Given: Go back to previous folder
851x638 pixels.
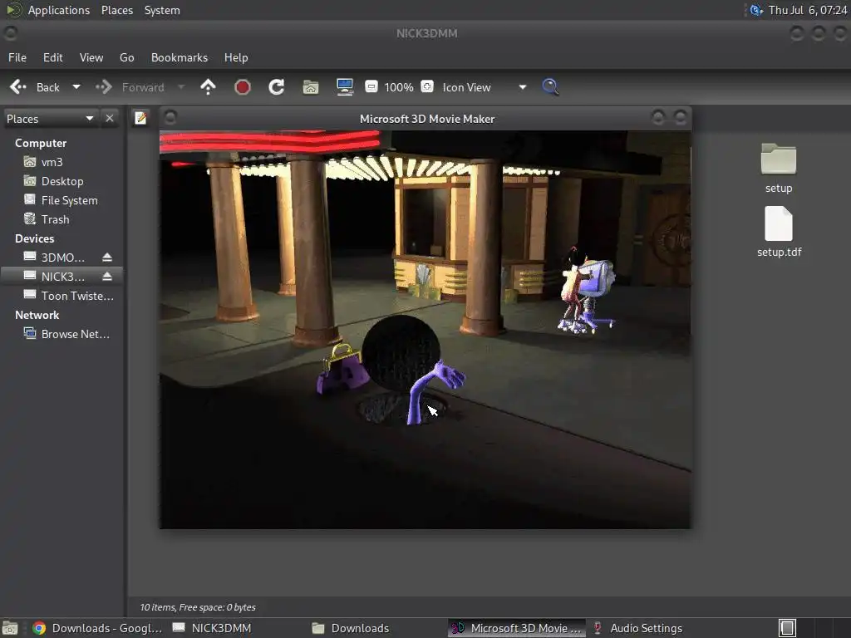Looking at the screenshot, I should click(35, 87).
